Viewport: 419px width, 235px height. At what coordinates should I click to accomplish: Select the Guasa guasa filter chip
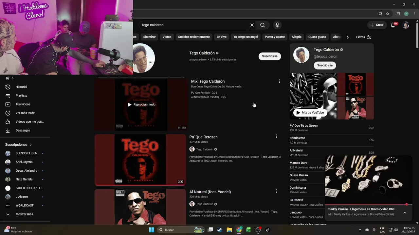[x=317, y=37]
